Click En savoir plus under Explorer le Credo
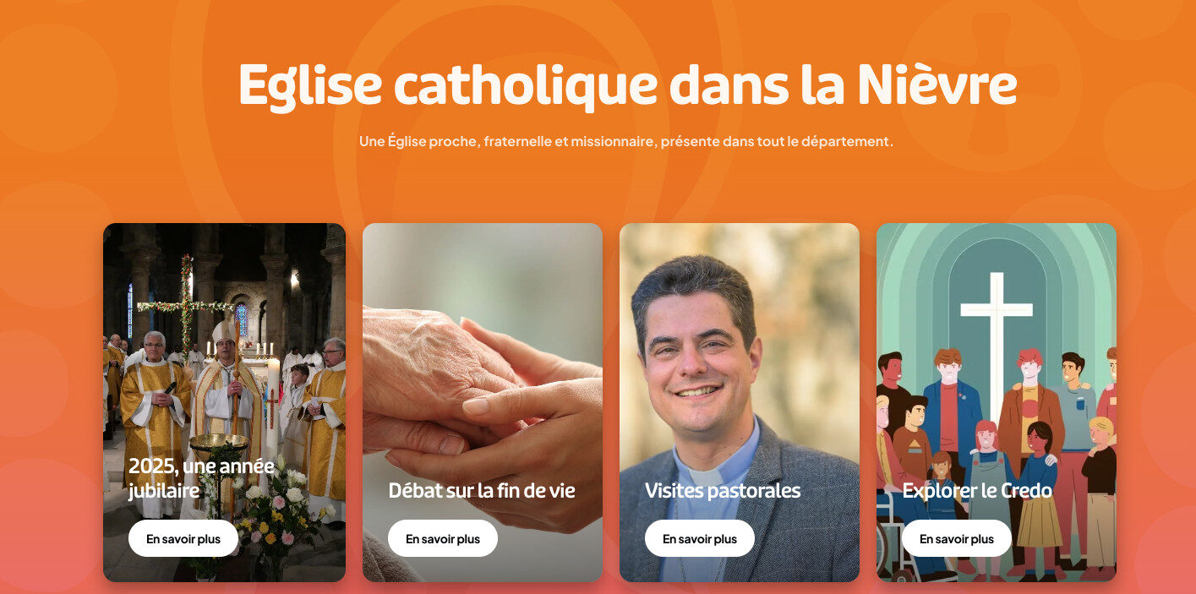Screen dimensions: 1196x594 (x=957, y=538)
